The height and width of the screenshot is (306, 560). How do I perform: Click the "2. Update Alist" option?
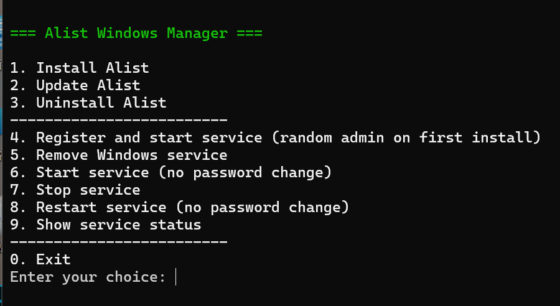[x=75, y=85]
